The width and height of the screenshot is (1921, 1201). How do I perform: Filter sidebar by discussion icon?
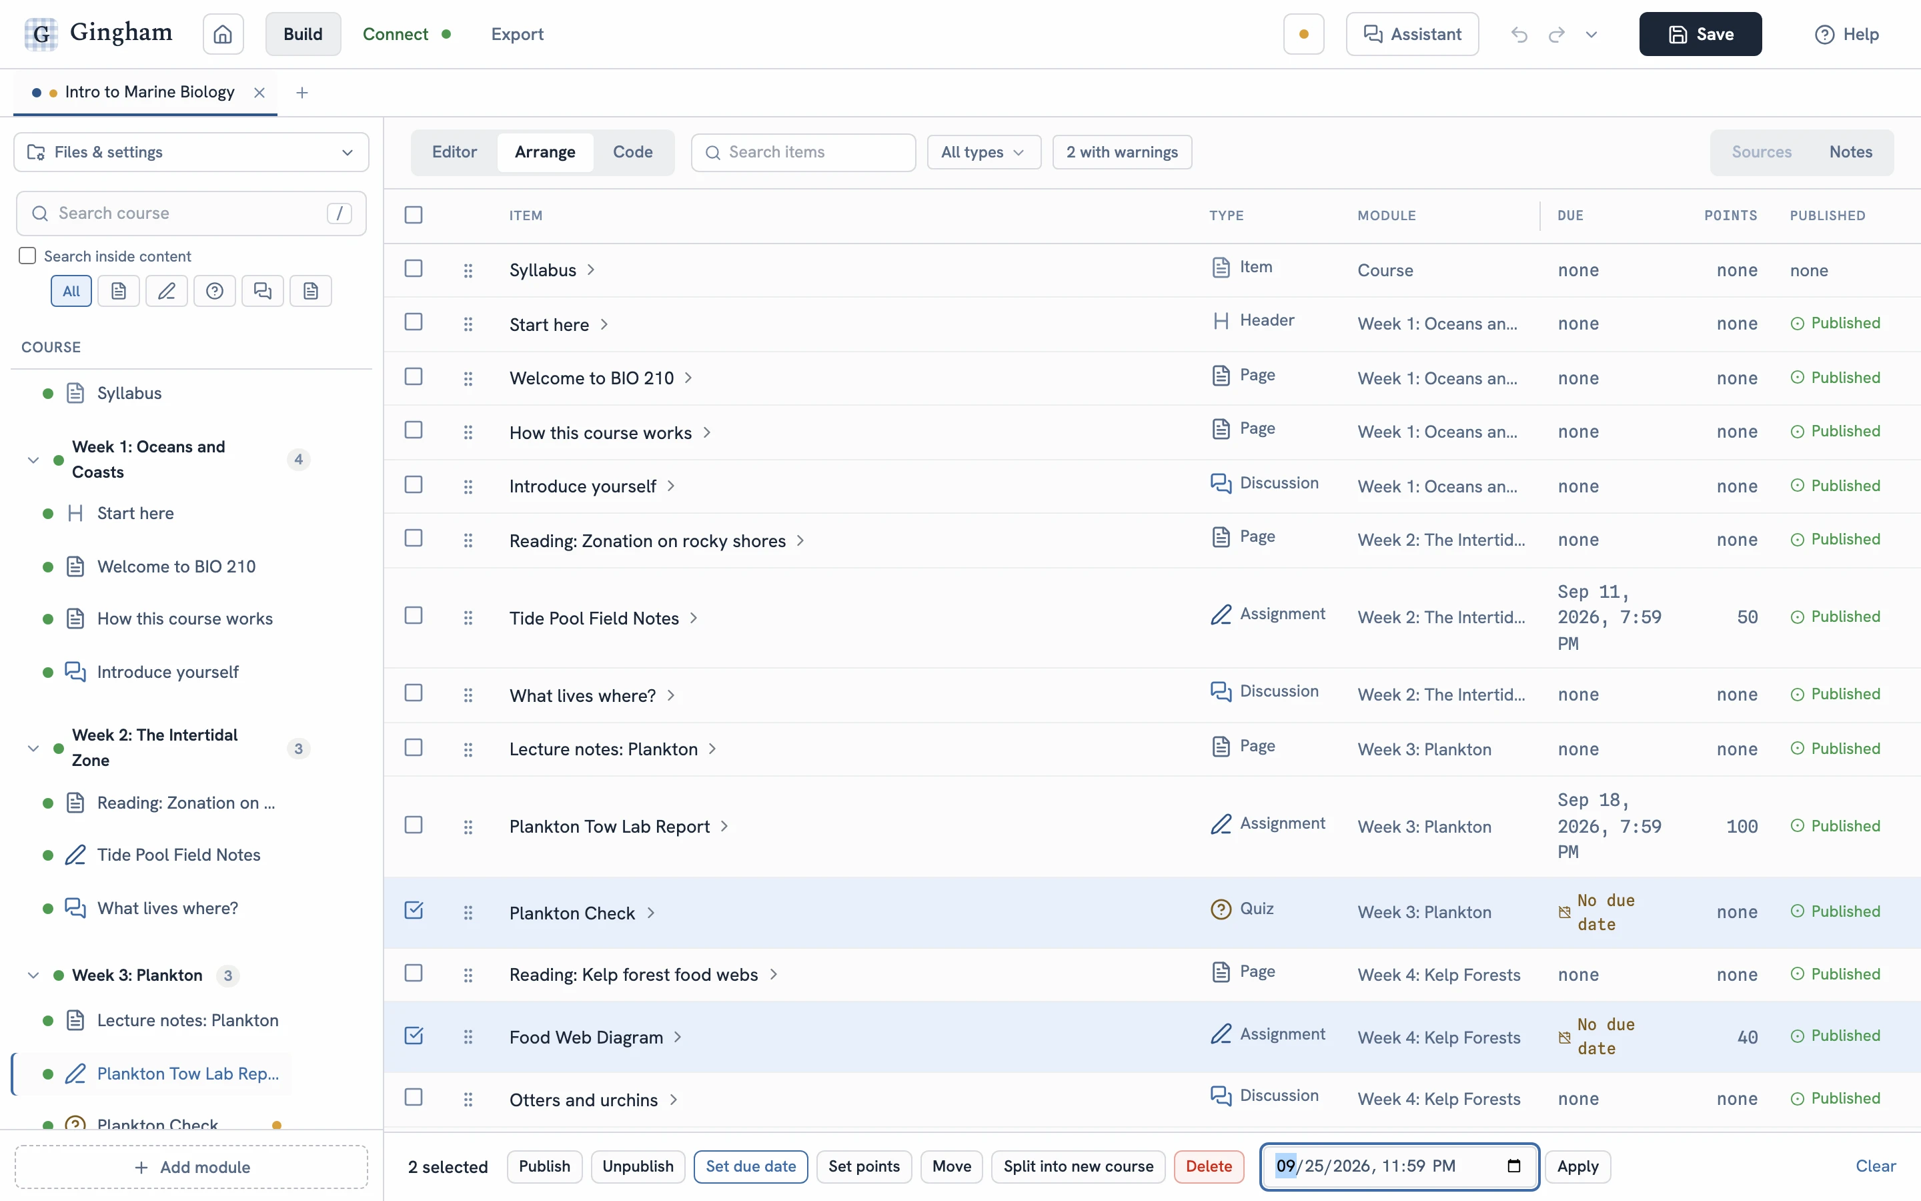tap(263, 291)
